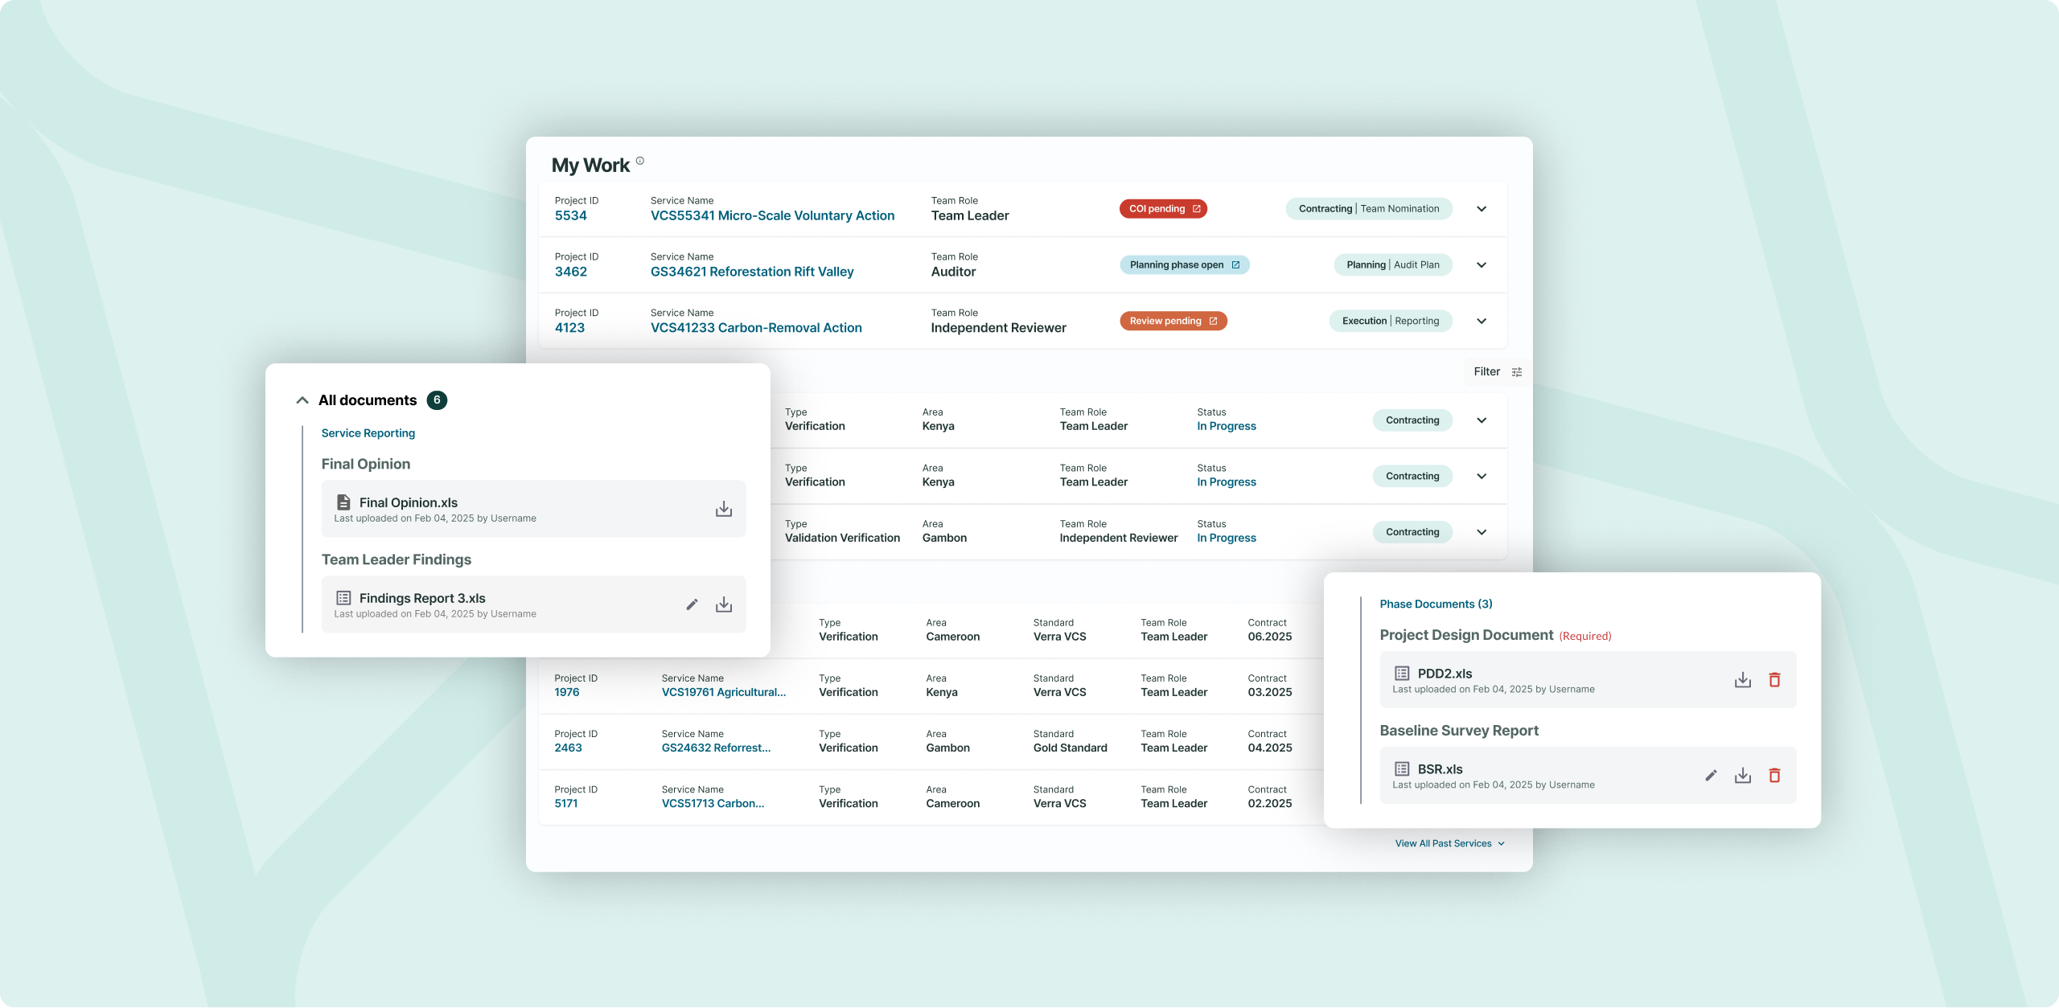
Task: Edit BSR.xls using the pencil icon
Action: point(1711,776)
